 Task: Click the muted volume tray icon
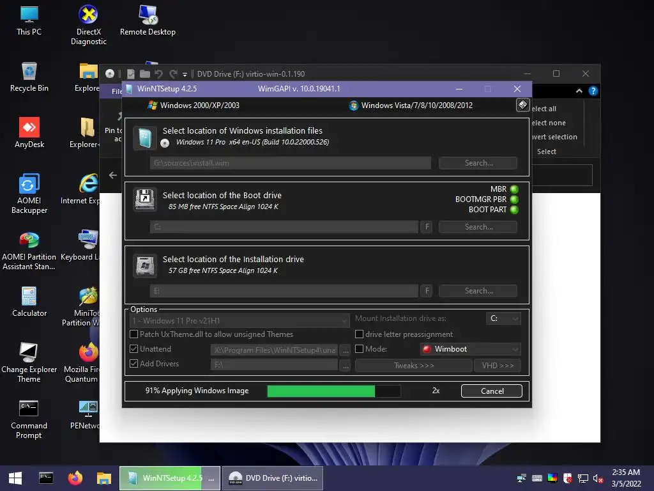(x=598, y=478)
